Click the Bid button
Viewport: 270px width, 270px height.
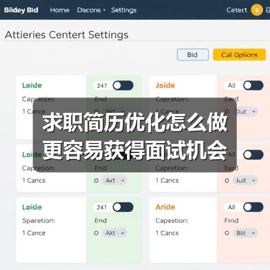(x=193, y=55)
